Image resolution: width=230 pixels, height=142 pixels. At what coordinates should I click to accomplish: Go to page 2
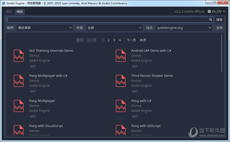108,40
